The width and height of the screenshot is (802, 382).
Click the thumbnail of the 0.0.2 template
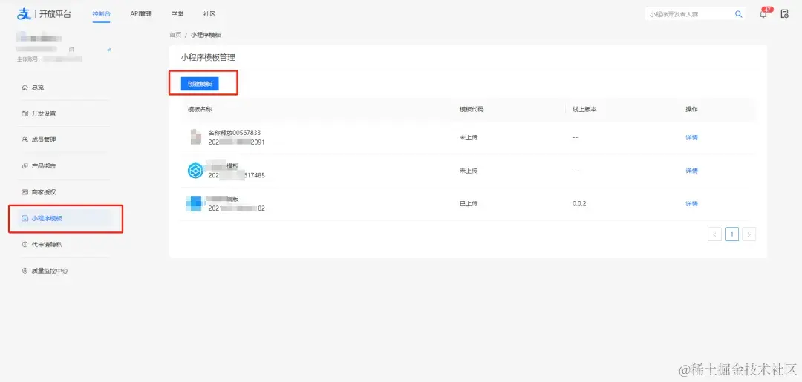coord(194,203)
